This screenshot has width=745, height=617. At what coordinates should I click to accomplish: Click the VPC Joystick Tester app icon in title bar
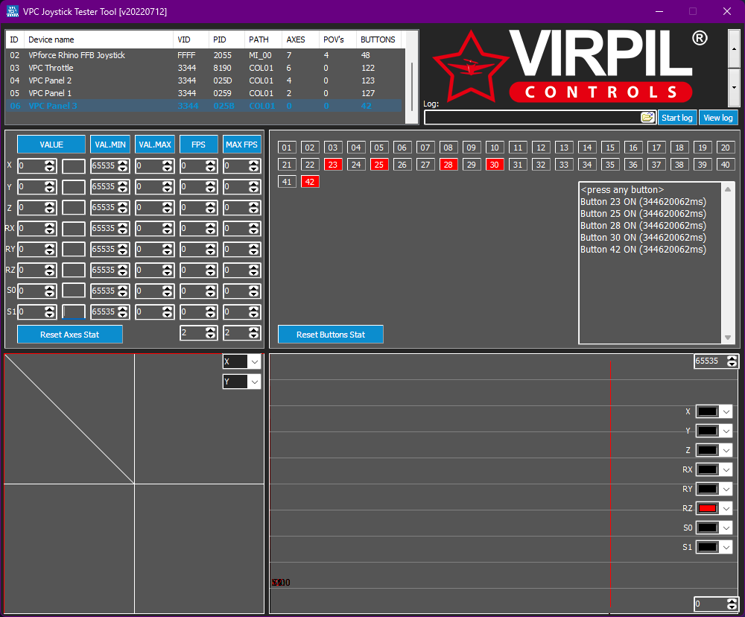(x=13, y=11)
